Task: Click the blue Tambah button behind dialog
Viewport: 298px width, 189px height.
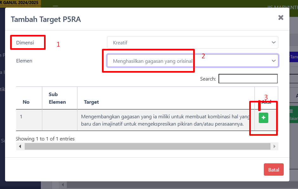Action: [294, 57]
